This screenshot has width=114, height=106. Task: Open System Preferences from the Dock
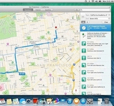tap(90, 101)
